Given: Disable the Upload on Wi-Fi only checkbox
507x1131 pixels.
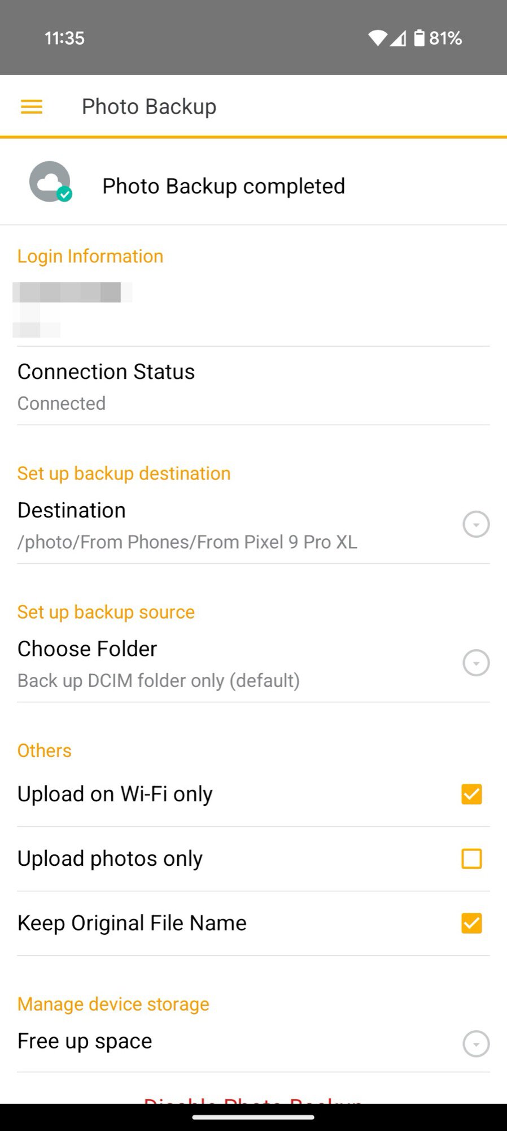Looking at the screenshot, I should tap(471, 794).
